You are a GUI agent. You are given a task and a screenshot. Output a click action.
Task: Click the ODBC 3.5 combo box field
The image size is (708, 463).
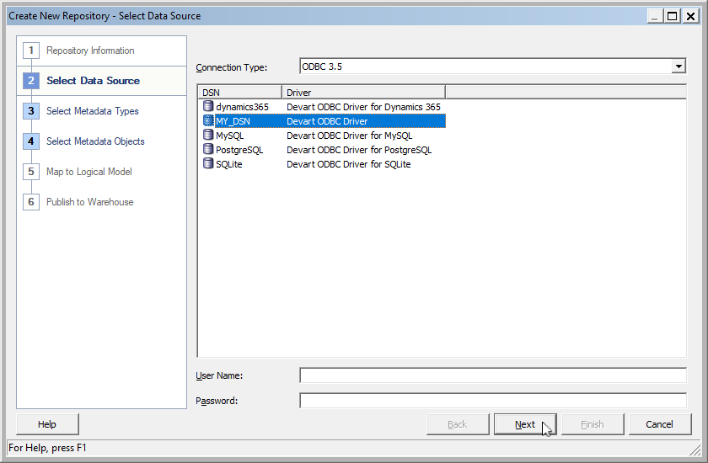tap(492, 67)
